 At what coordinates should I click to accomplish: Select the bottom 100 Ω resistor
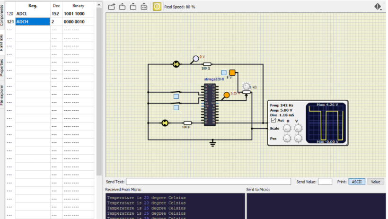(187, 123)
